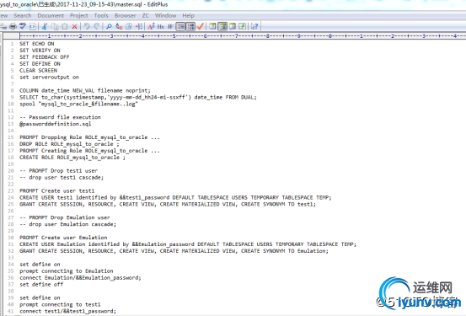The height and width of the screenshot is (316, 466).
Task: Click the 'DROP ROLE ROLE_mysql_to_oracle' line
Action: [x=69, y=144]
